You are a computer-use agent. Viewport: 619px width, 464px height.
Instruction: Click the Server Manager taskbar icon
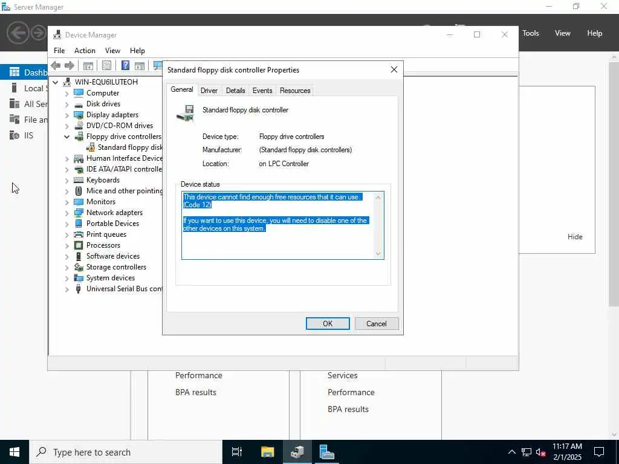point(326,452)
